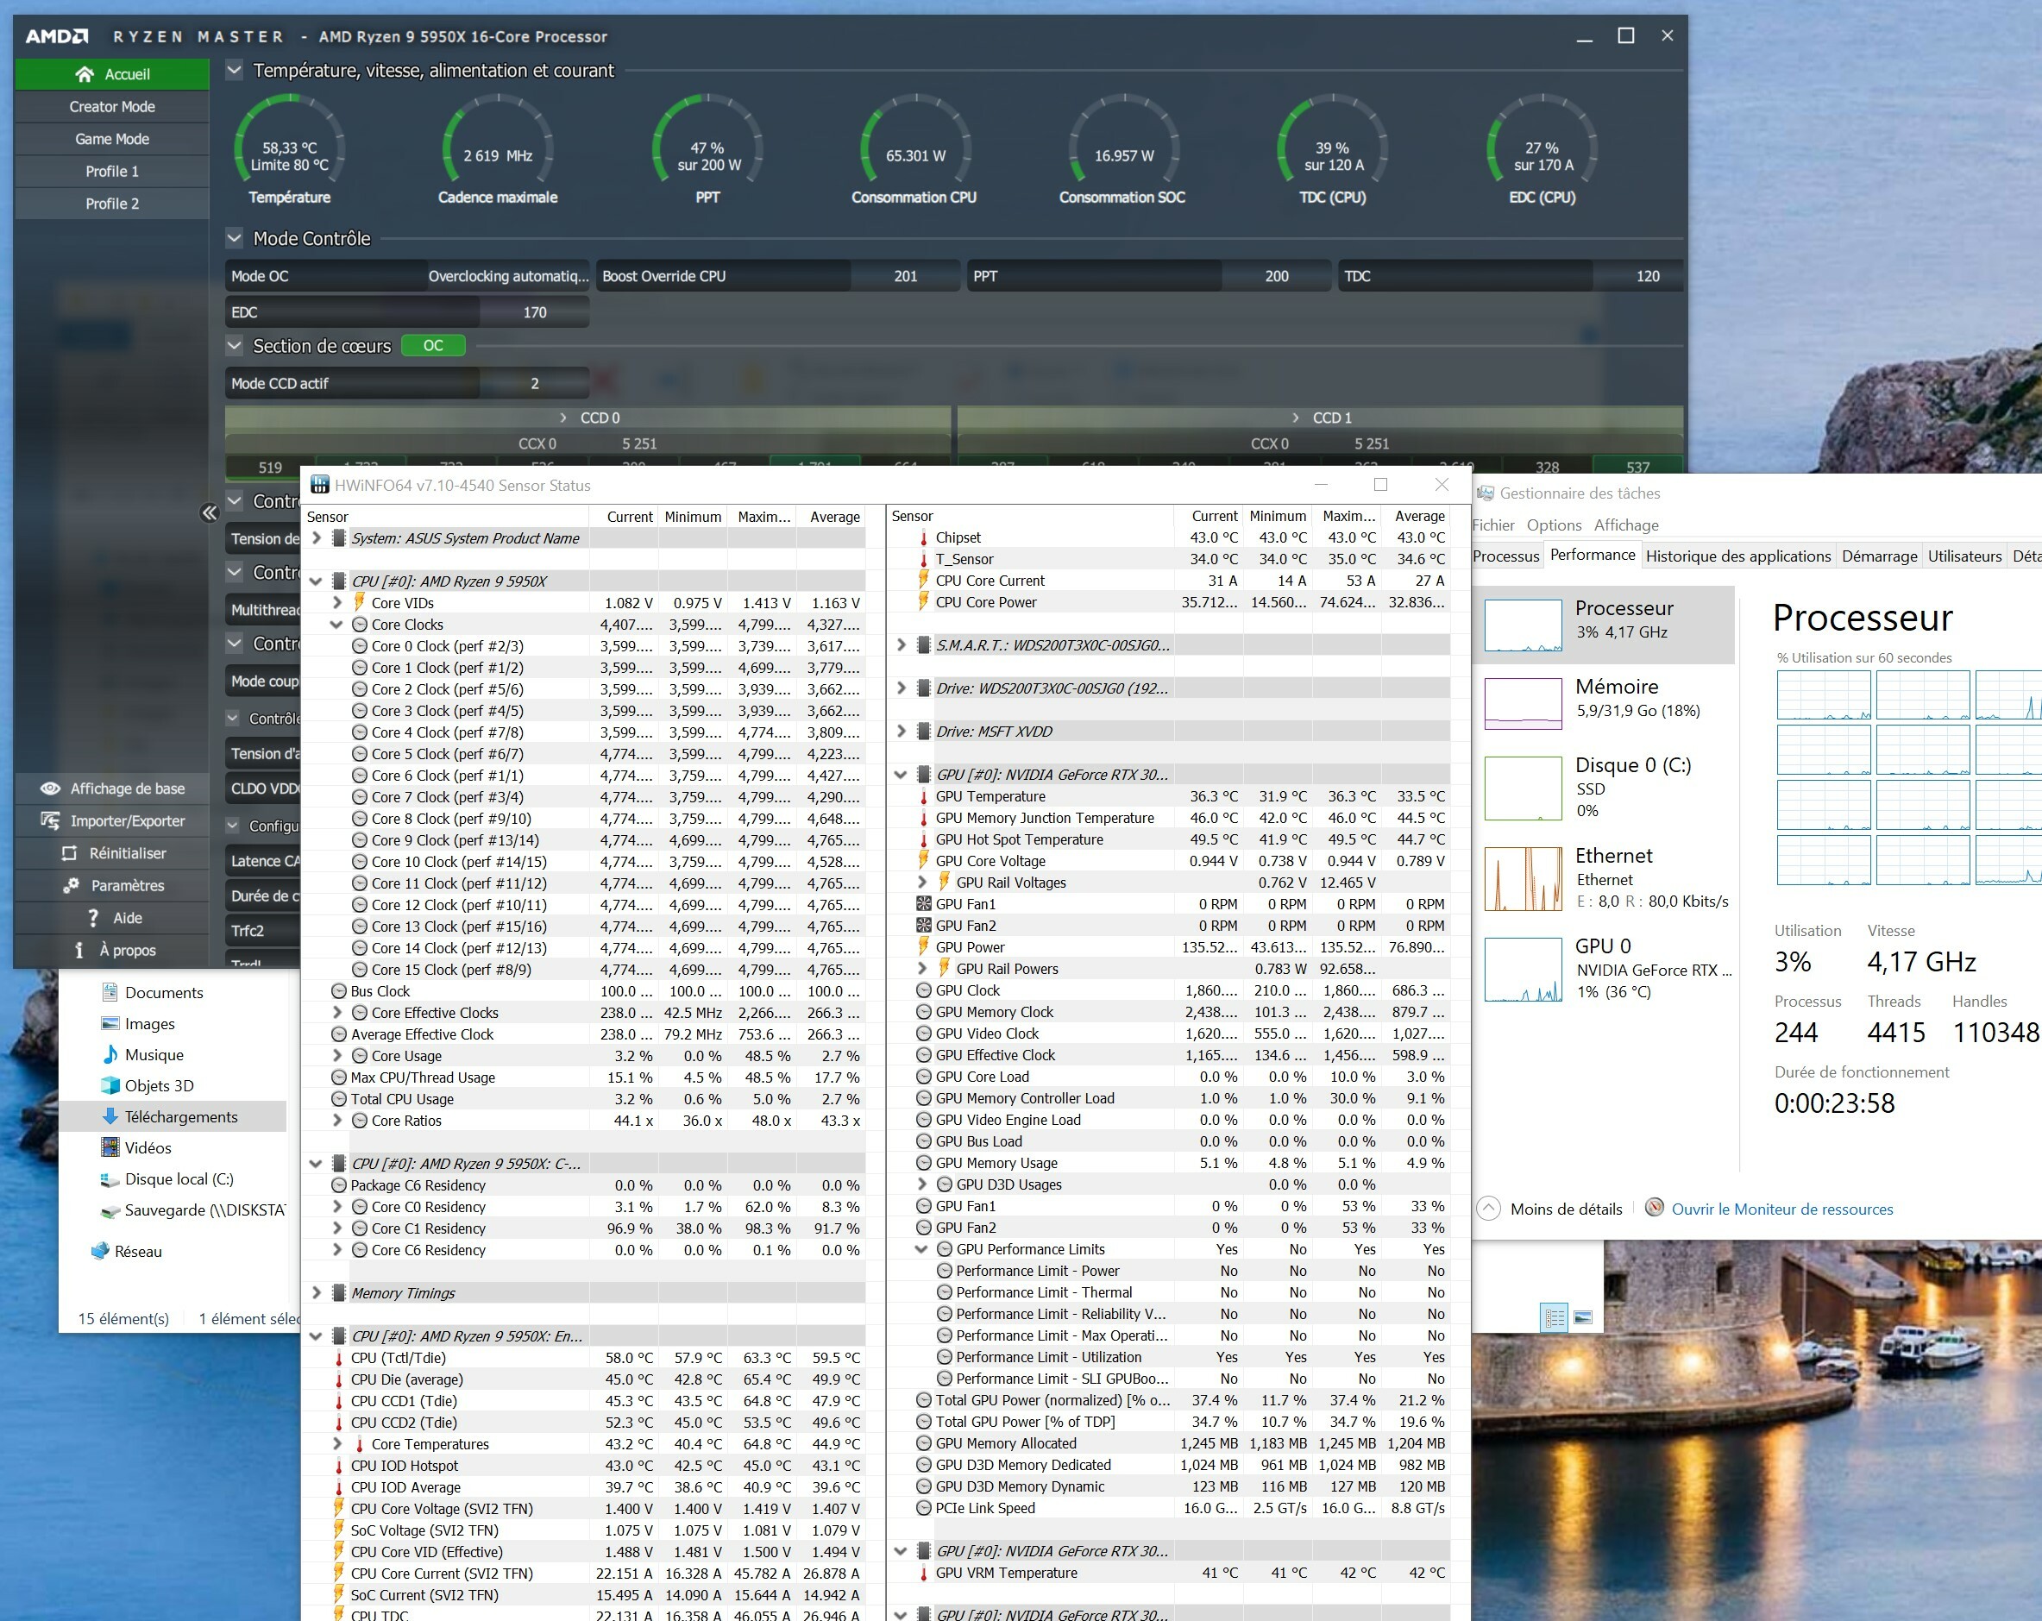Expand the Memory Timings group
2042x1621 pixels.
click(x=317, y=1292)
